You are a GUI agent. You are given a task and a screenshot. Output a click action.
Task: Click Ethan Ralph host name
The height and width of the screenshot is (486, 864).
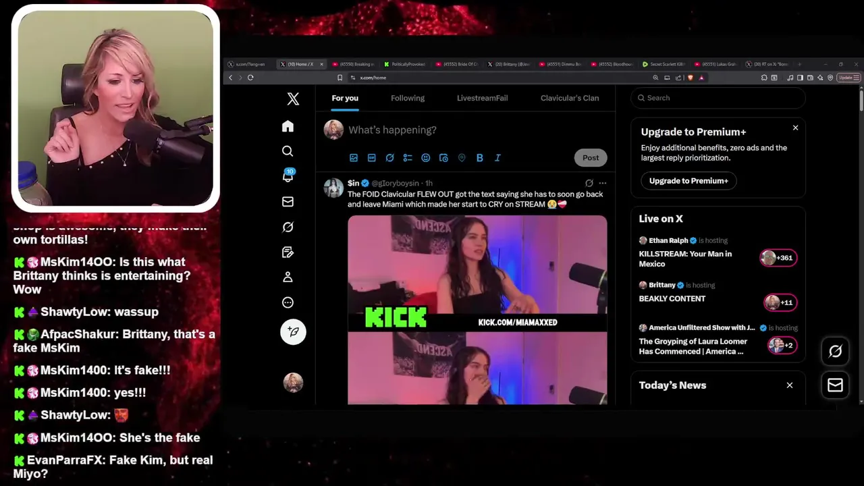[x=668, y=240]
